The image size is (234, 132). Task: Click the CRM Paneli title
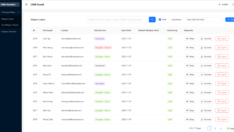pyautogui.click(x=37, y=4)
